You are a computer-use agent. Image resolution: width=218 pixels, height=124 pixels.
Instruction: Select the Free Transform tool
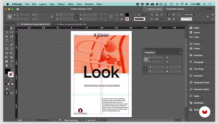(12, 53)
